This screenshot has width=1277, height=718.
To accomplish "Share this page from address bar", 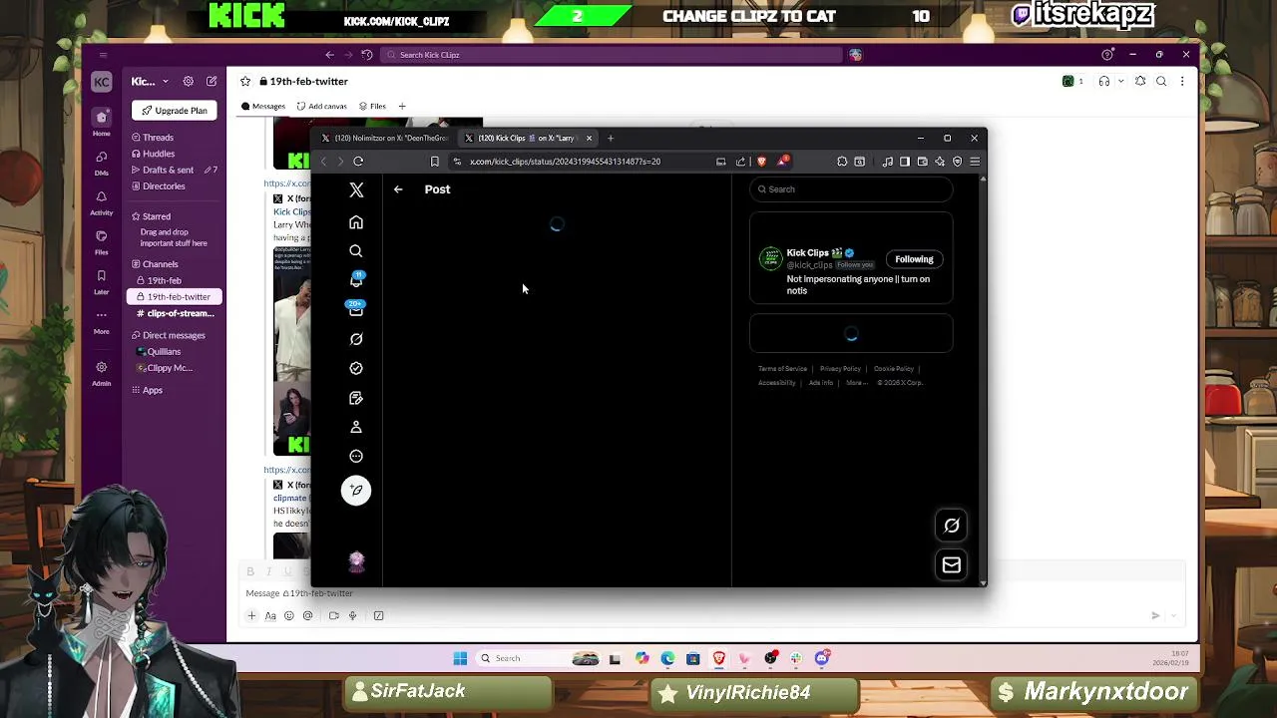I will pyautogui.click(x=740, y=162).
